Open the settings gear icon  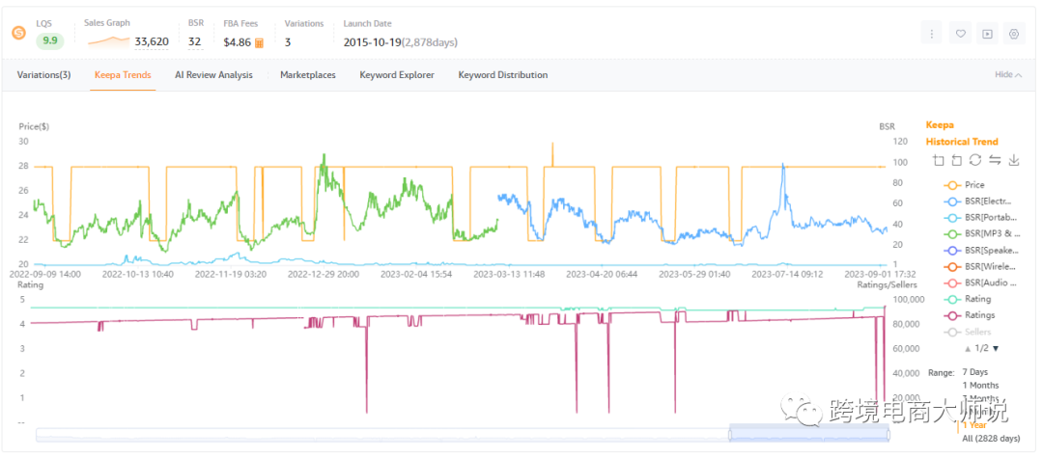coord(1014,34)
